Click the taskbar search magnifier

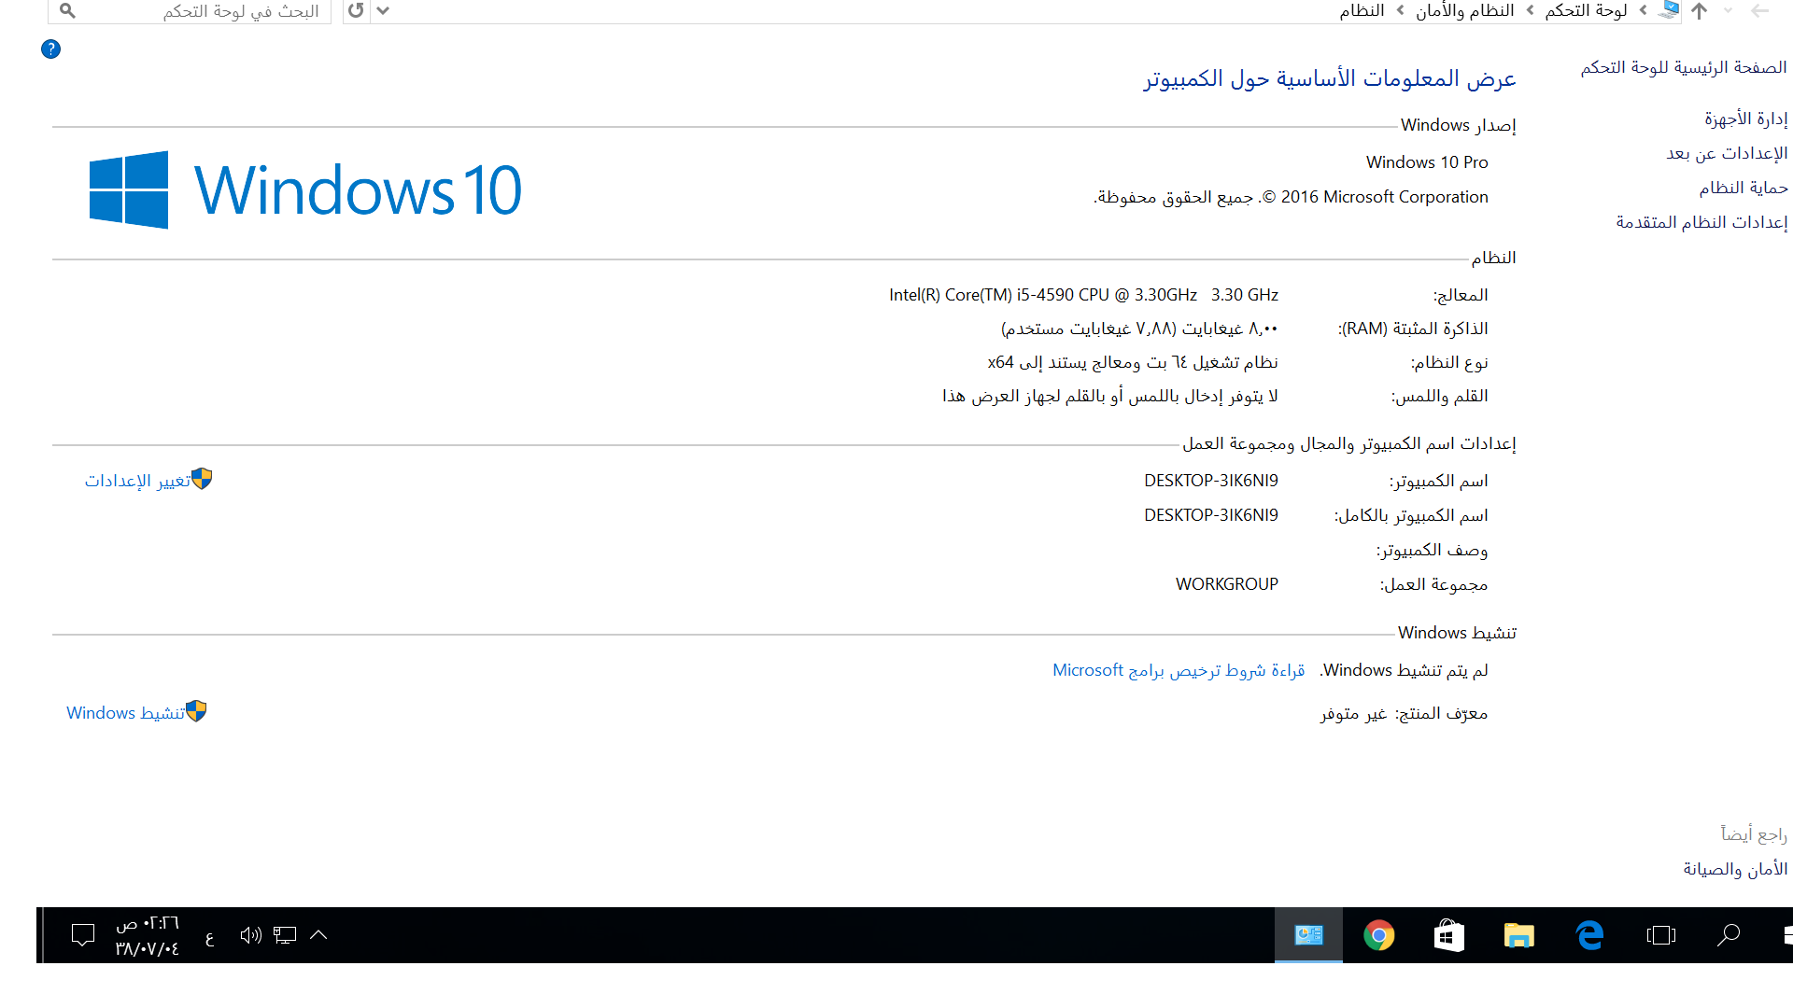point(1729,935)
